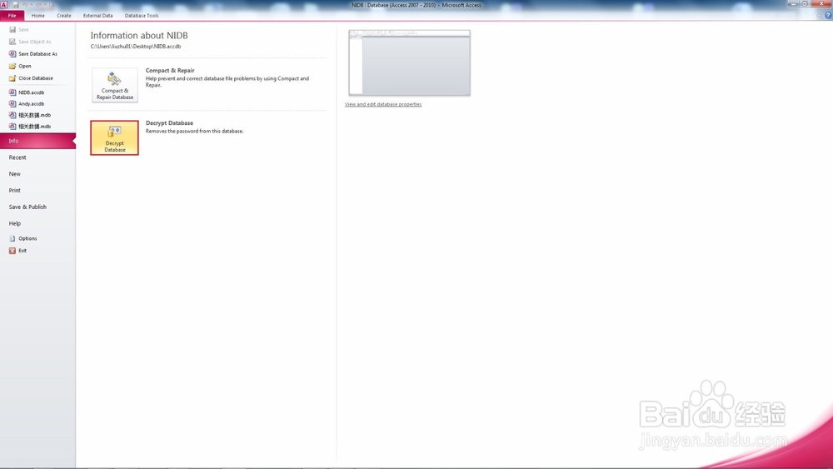
Task: Open the Database Tools tab
Action: pos(142,15)
